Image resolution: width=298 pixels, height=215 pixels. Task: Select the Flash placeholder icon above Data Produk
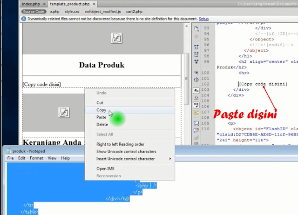click(116, 38)
